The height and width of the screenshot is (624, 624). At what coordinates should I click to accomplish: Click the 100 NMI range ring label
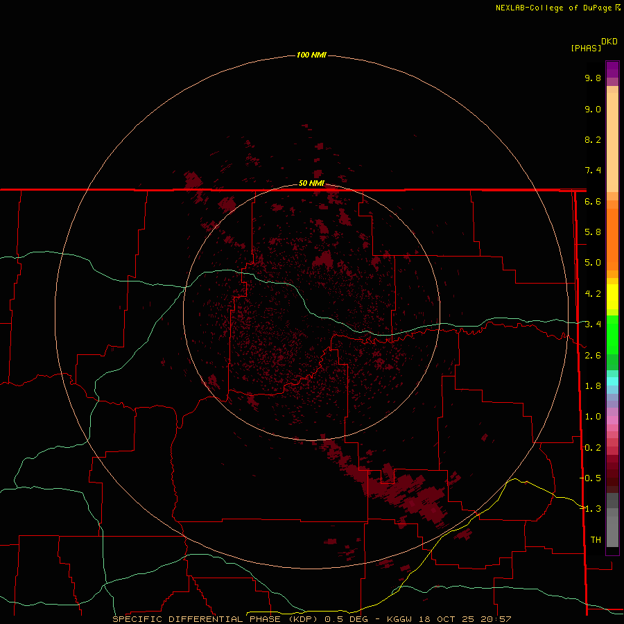coord(311,55)
